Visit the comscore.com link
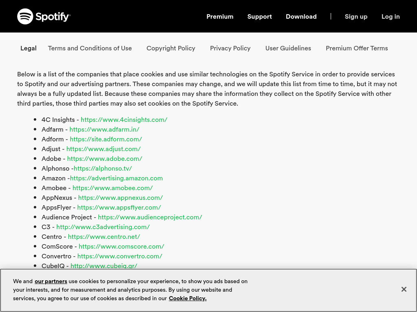Image resolution: width=417 pixels, height=312 pixels. (121, 247)
